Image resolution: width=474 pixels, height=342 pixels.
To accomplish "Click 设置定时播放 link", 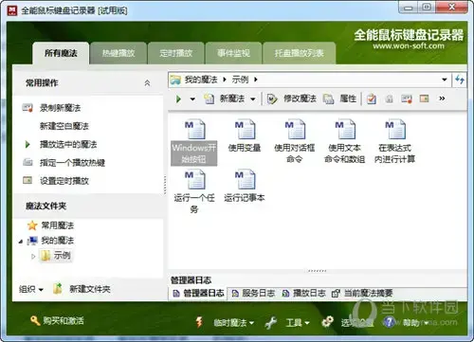I will (64, 181).
